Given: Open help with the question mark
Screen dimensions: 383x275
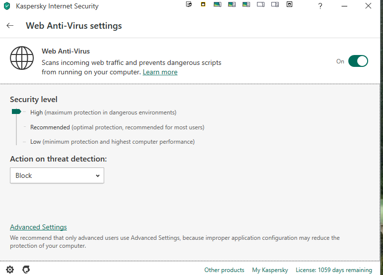Looking at the screenshot, I should point(320,6).
